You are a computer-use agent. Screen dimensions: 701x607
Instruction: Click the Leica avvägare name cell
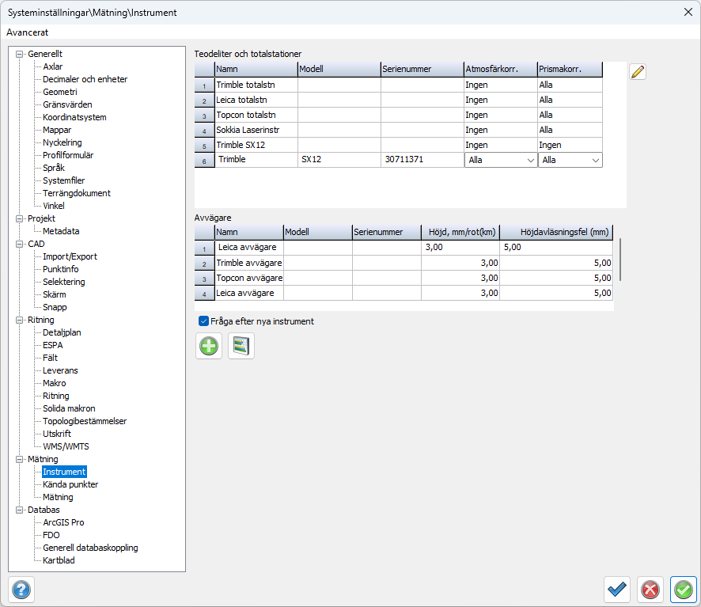tap(248, 248)
